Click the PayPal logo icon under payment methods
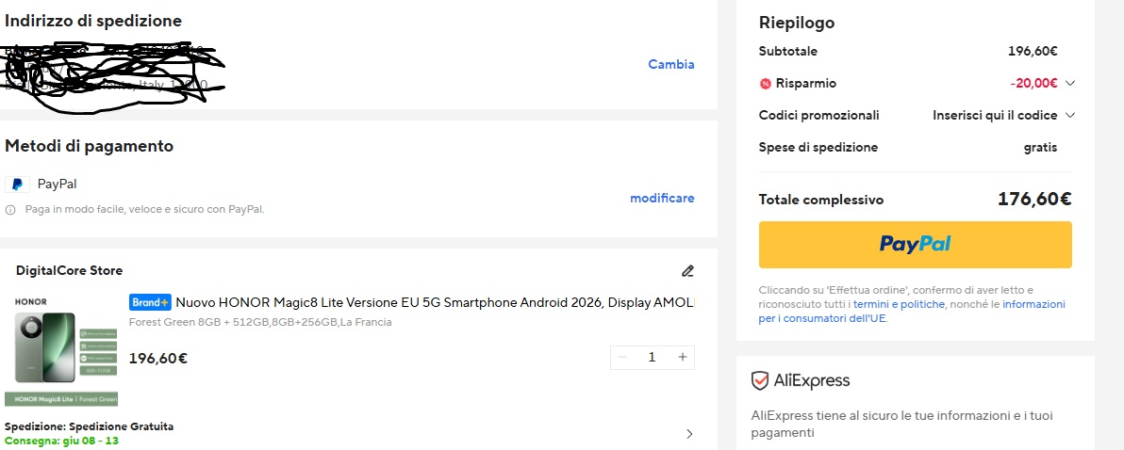The image size is (1124, 450). [x=17, y=185]
